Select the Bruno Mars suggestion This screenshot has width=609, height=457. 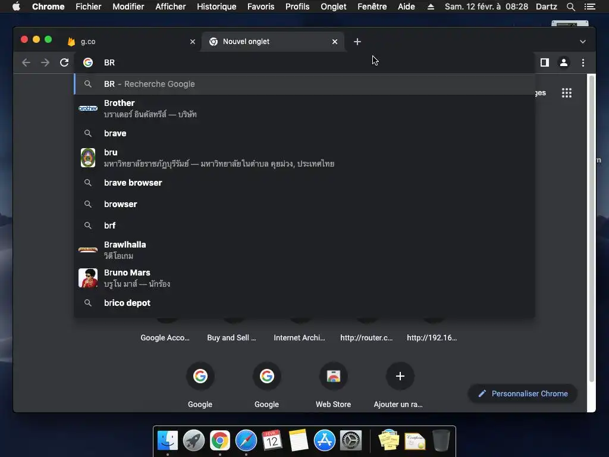304,278
